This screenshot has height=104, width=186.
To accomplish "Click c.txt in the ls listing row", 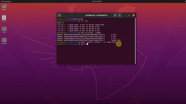I will pyautogui.click(x=97, y=31).
